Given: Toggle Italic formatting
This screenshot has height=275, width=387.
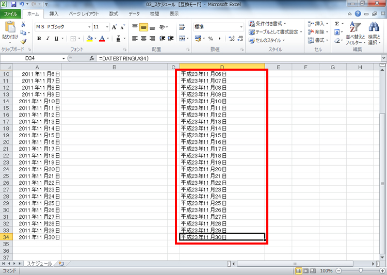Looking at the screenshot, I should click(x=47, y=39).
